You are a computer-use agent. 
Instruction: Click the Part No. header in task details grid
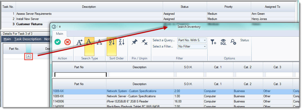(14, 49)
